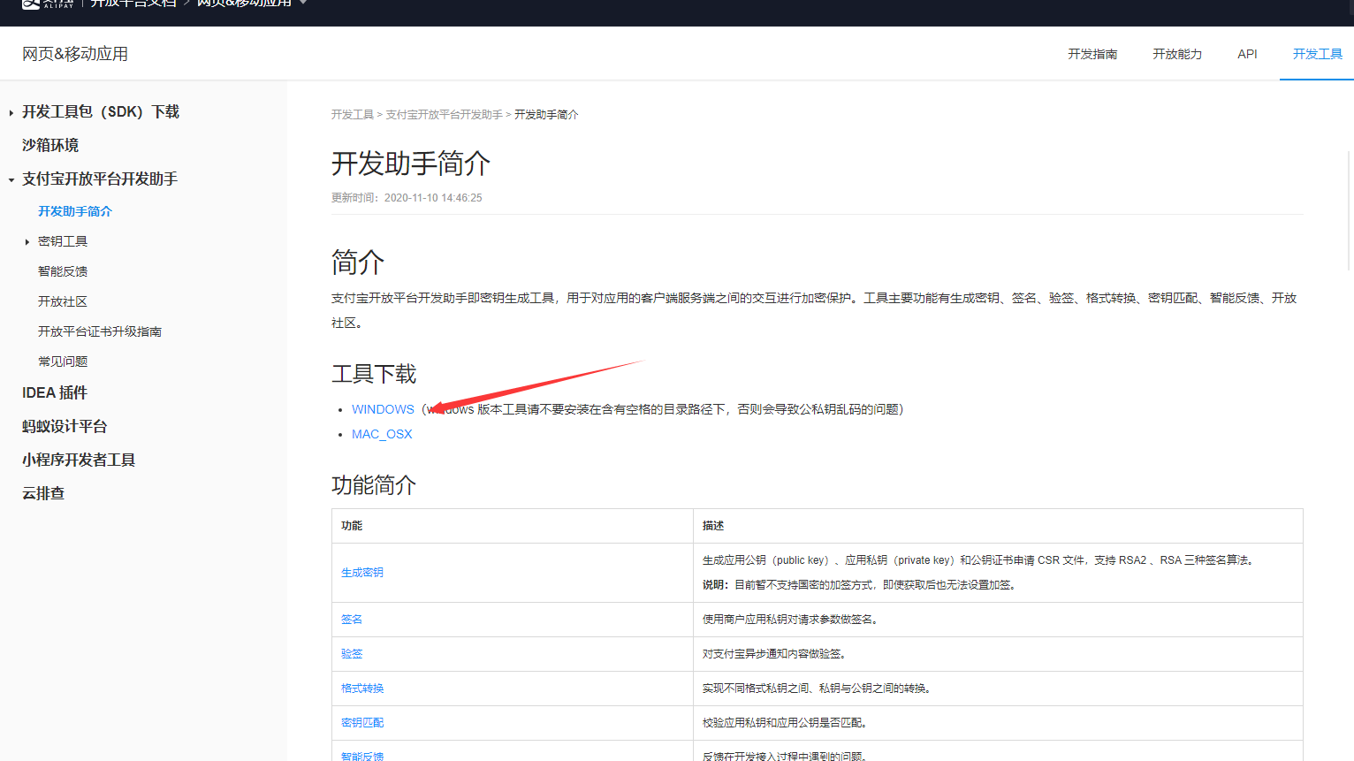Open 验签 link in the table
The height and width of the screenshot is (761, 1354).
pos(352,654)
